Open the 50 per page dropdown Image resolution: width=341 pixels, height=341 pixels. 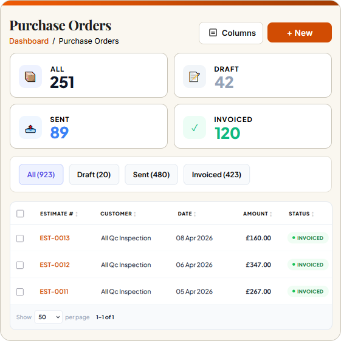[49, 317]
